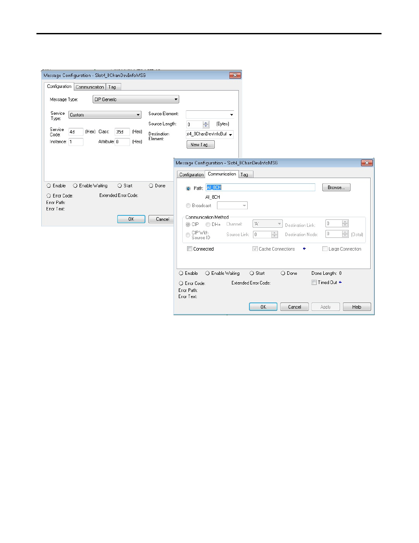Viewport: 419px width, 543px height.
Task: Expand the Broadcast dropdown
Action: (232, 205)
